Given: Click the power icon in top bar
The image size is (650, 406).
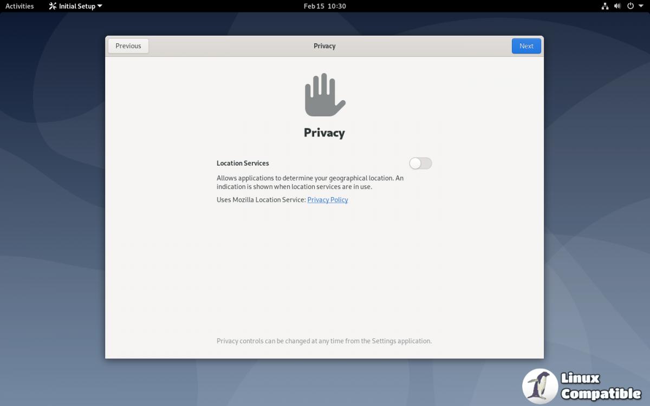Looking at the screenshot, I should [630, 6].
